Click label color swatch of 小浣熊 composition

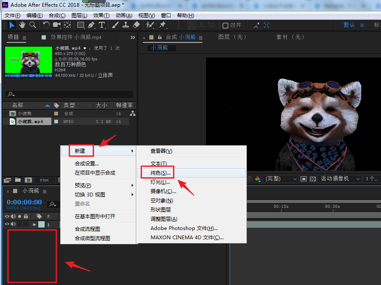56,113
